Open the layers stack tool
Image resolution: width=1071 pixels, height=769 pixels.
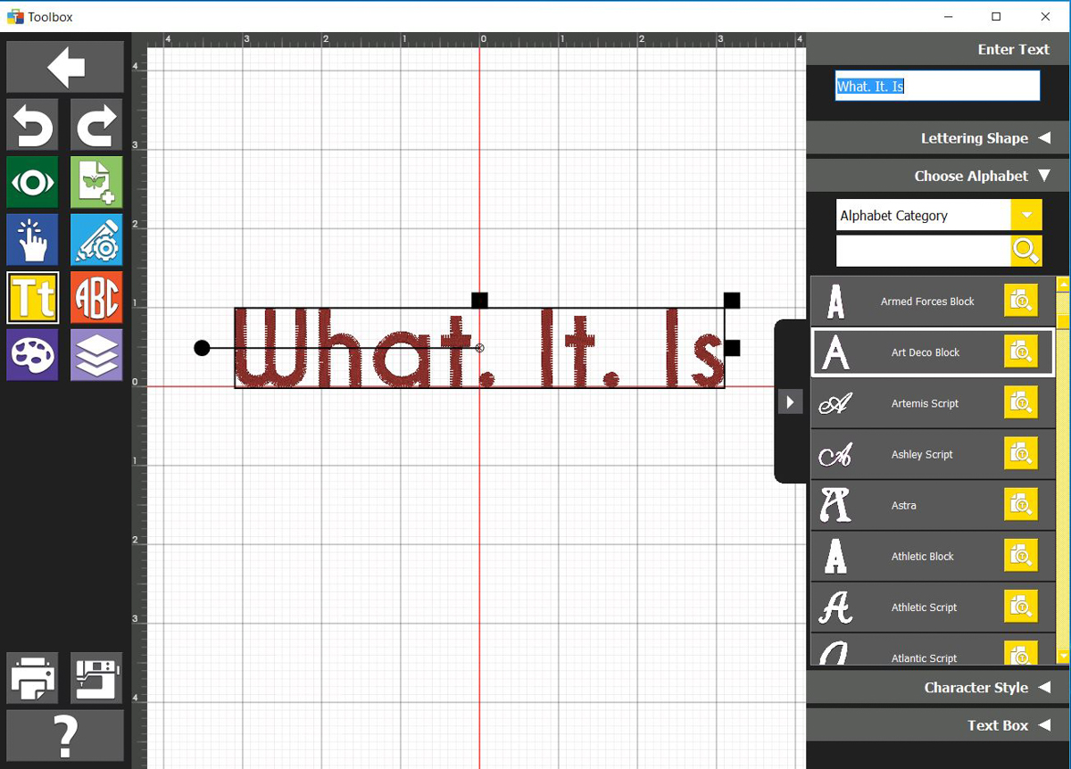tap(96, 354)
